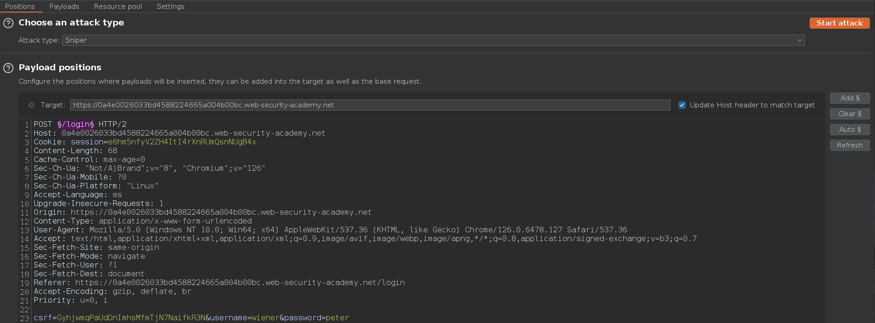This screenshot has height=323, width=875.
Task: Click the Sec-Fetch-Site: same-origin line
Action: (x=96, y=248)
